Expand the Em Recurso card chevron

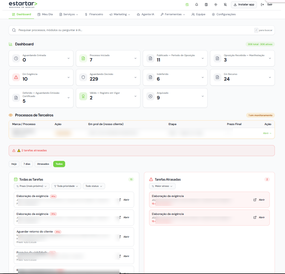point(270,77)
